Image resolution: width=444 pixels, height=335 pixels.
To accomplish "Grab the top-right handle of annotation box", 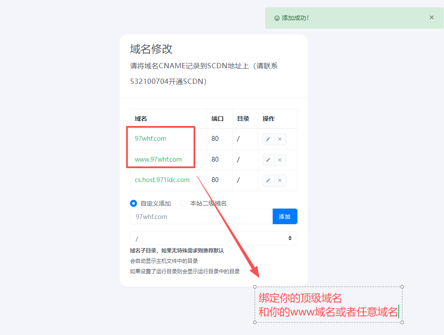I will 402,287.
